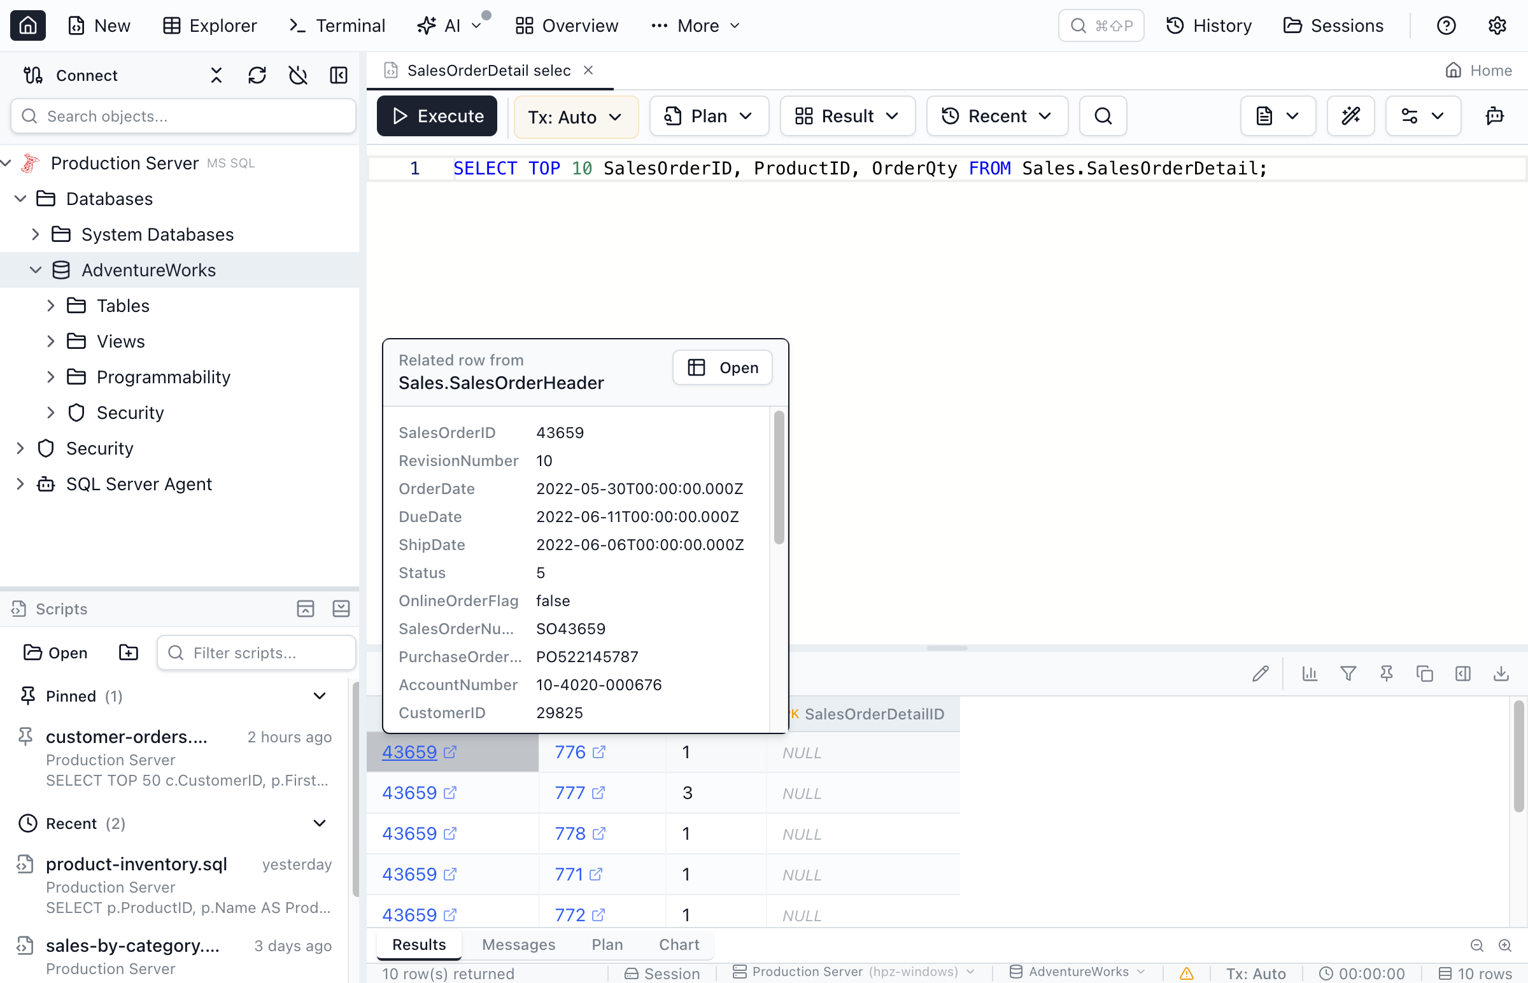Open the Recent dropdown
Viewport: 1528px width, 983px height.
point(997,116)
